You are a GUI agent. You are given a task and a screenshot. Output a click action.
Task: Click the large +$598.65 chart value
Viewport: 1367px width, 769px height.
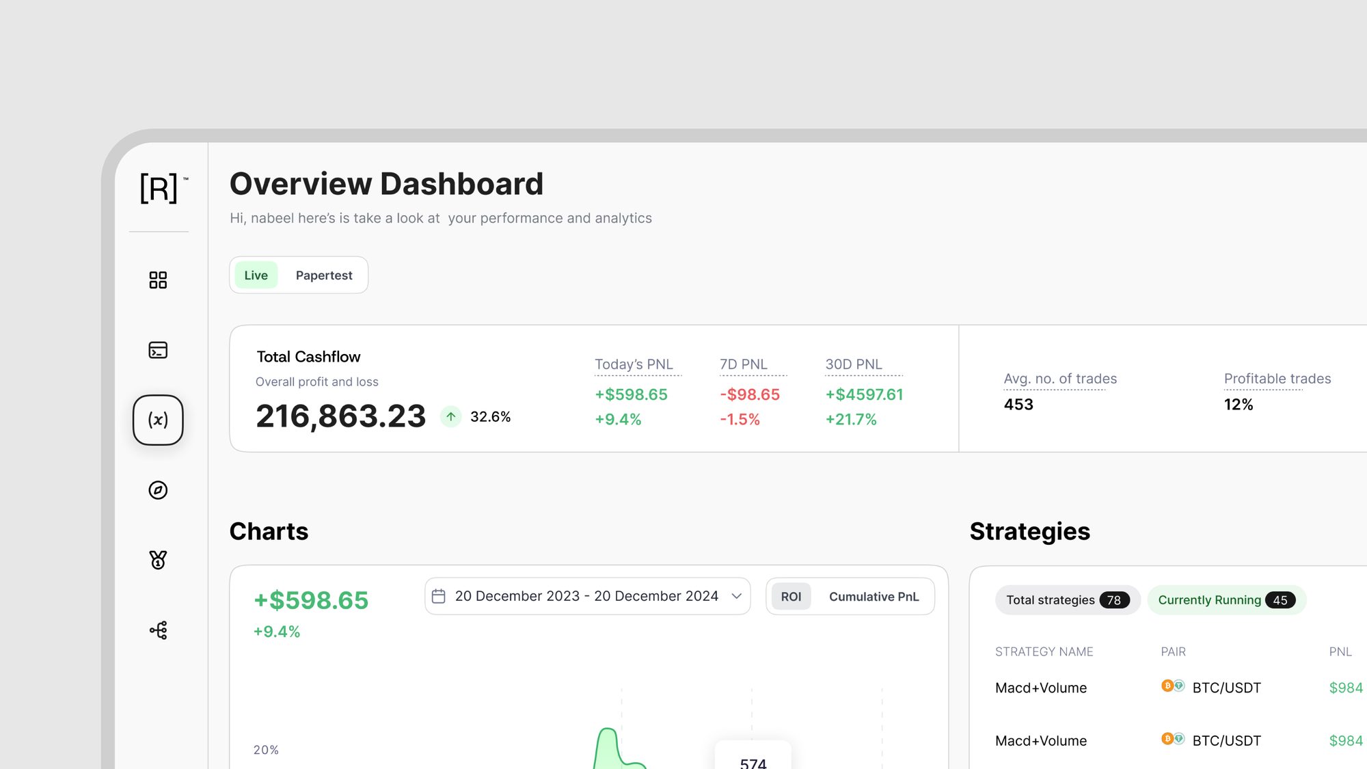coord(311,600)
